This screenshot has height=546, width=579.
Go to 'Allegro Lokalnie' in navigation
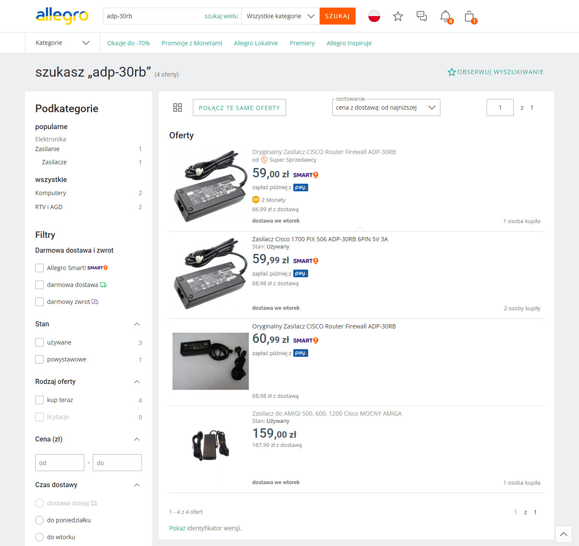[x=256, y=43]
